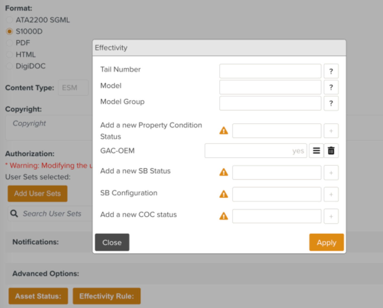
Task: Click the question mark beside Model field
Action: [x=331, y=87]
